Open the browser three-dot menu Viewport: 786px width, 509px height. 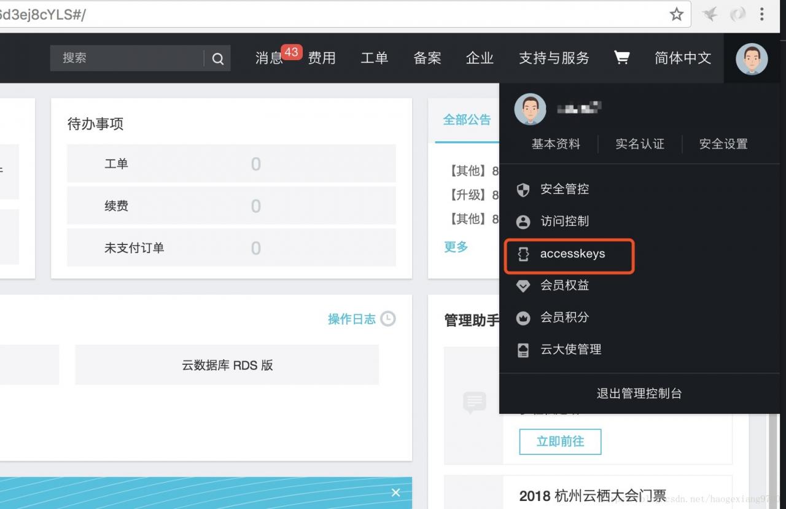pos(762,14)
